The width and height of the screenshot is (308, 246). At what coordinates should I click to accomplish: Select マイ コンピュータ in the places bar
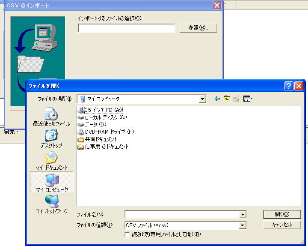click(x=52, y=183)
